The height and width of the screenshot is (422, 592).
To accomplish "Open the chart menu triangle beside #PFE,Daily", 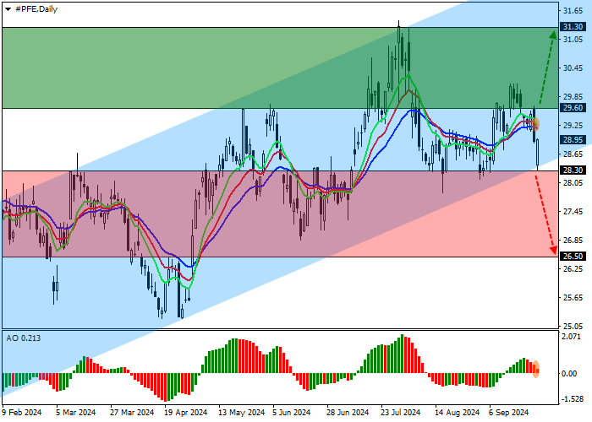I will 8,9.
